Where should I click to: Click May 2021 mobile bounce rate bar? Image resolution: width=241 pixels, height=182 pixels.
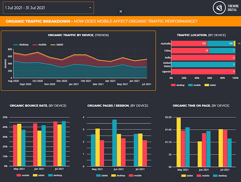[15, 145]
